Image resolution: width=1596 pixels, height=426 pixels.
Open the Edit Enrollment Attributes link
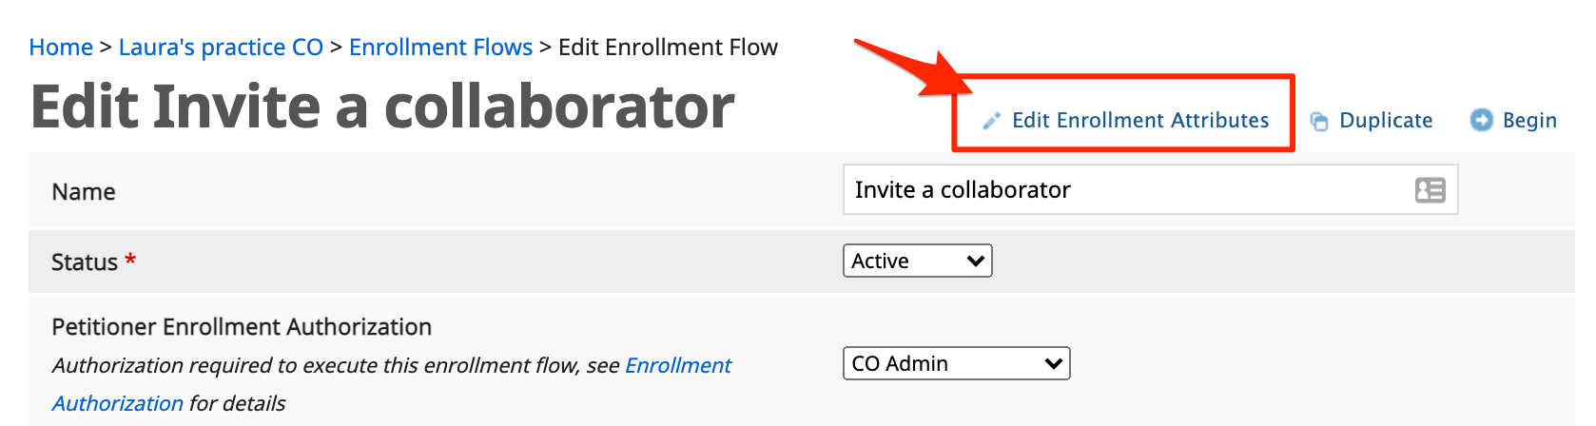point(1140,120)
